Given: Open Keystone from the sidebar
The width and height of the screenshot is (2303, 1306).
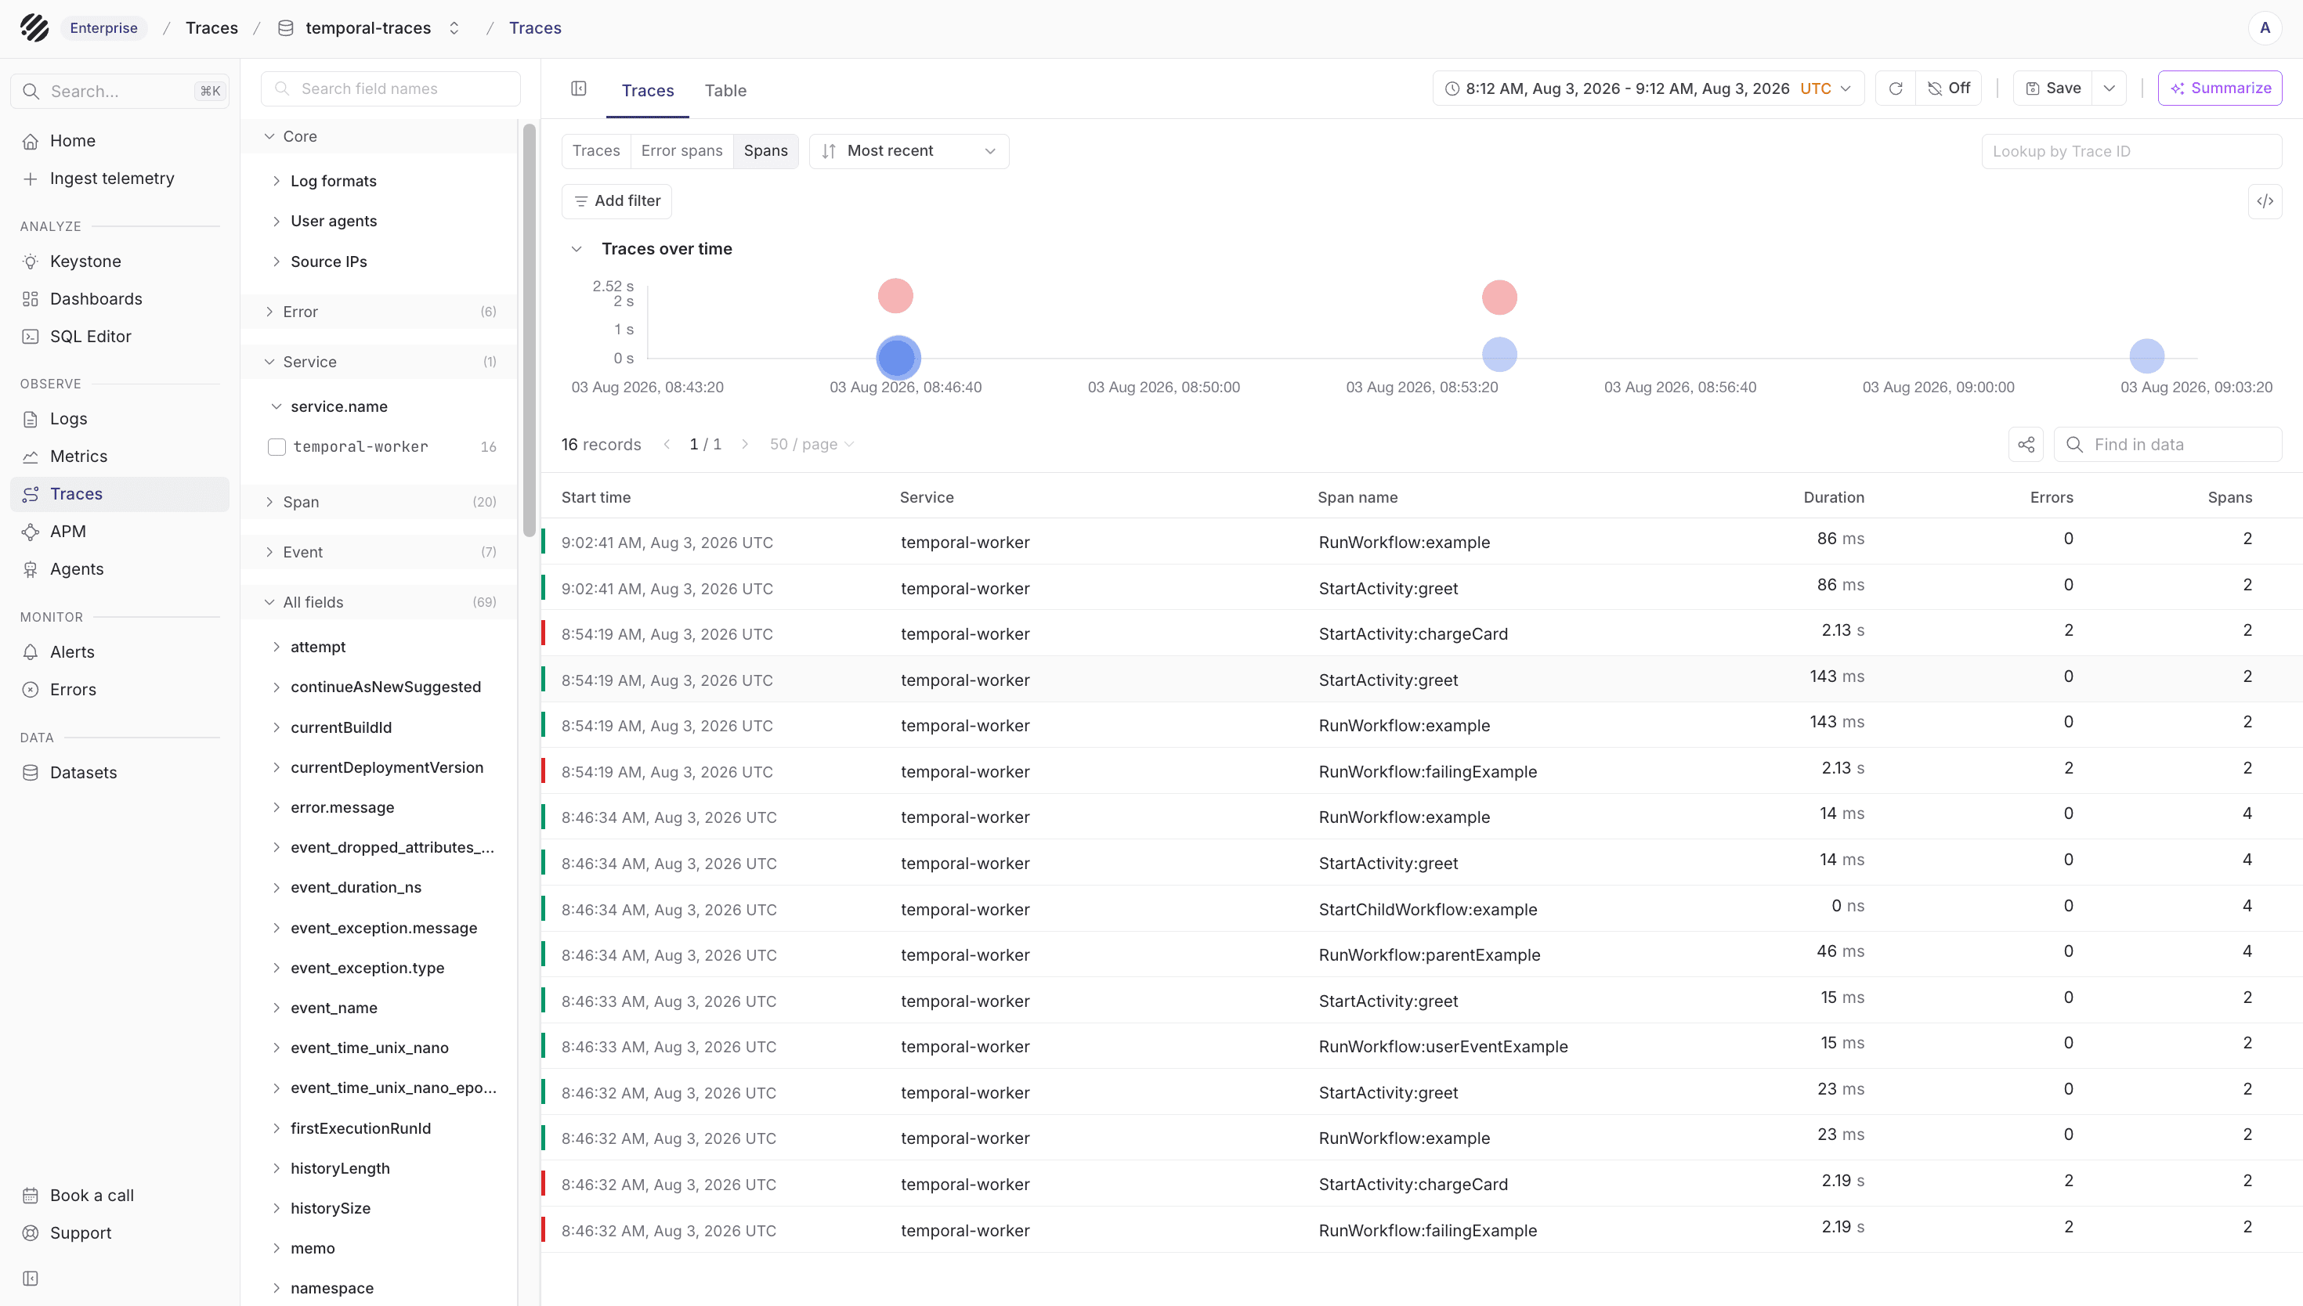Looking at the screenshot, I should click(x=119, y=261).
